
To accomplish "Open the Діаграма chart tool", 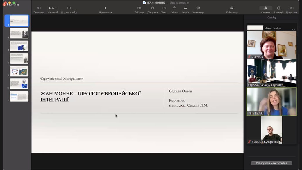I will click(x=152, y=8).
